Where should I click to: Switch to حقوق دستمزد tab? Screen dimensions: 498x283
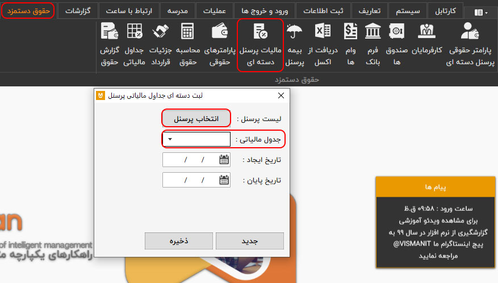coord(28,11)
